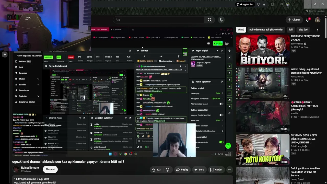Select the RuinedTomato adlı yükleyiciden chip
Screen dimensions: 327x184
[266, 30]
